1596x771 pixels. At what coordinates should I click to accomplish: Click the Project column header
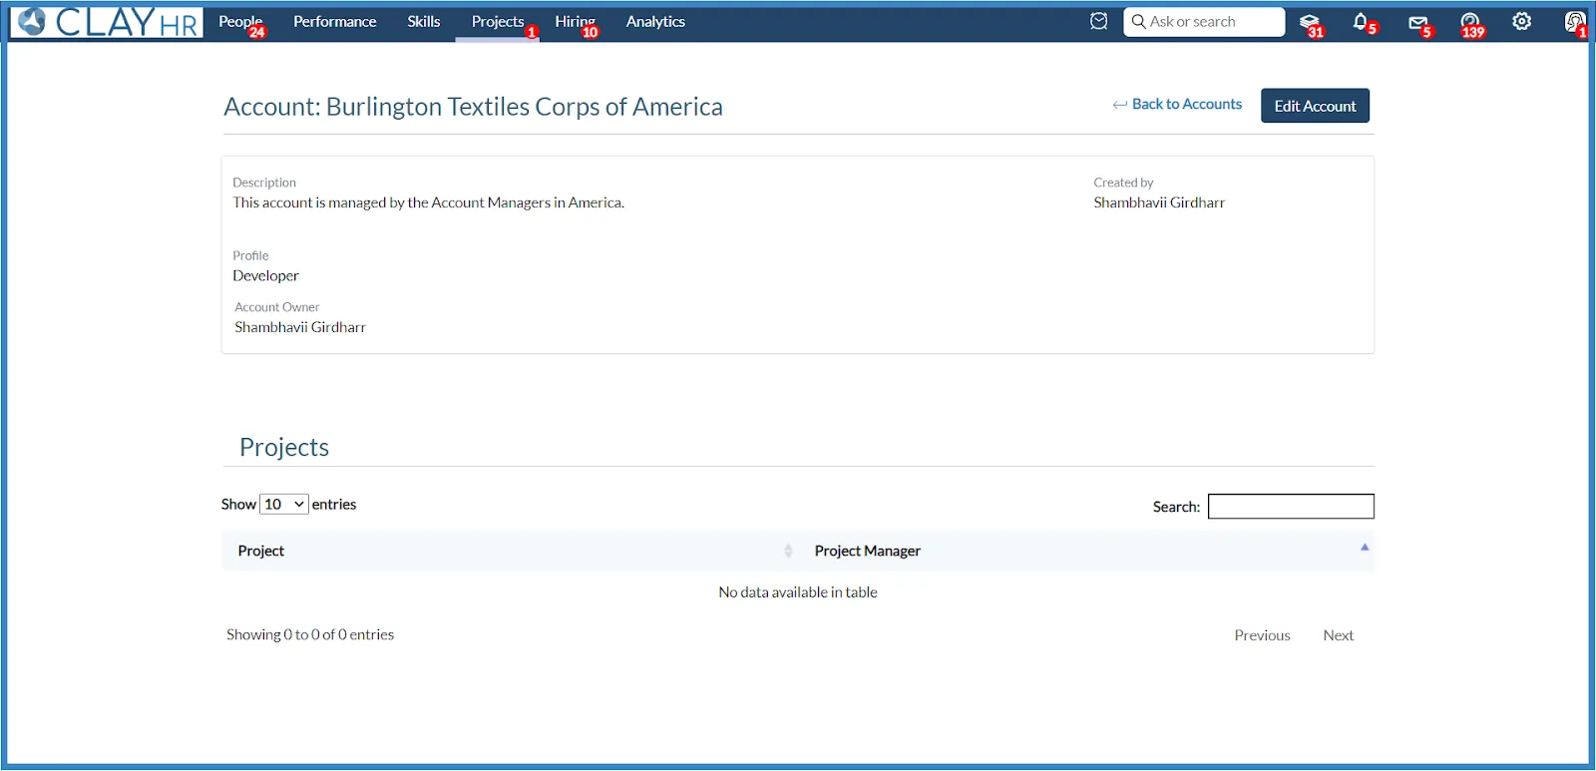click(260, 551)
